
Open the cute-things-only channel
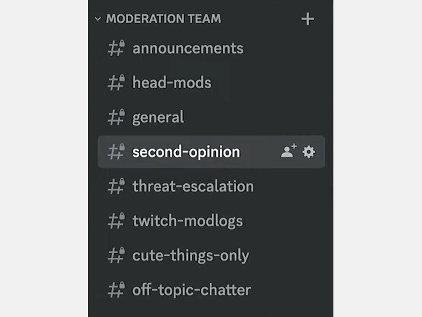191,256
